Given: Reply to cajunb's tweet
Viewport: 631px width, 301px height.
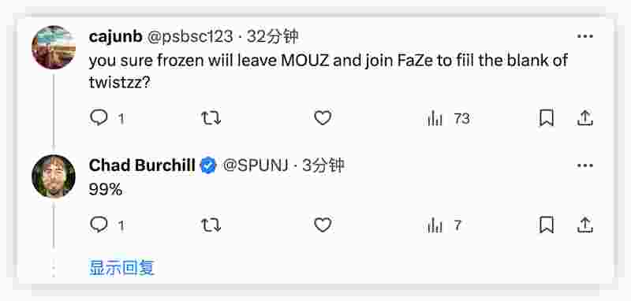Looking at the screenshot, I should [99, 118].
